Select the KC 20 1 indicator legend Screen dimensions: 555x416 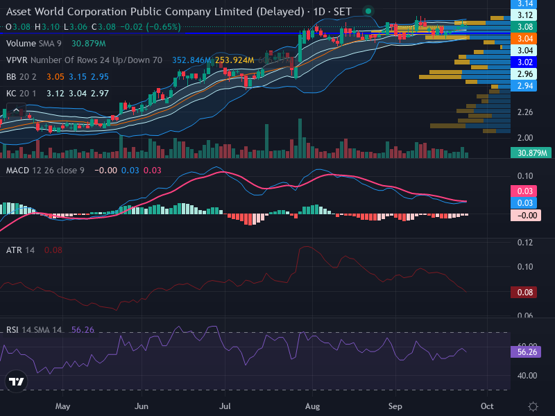coord(22,94)
